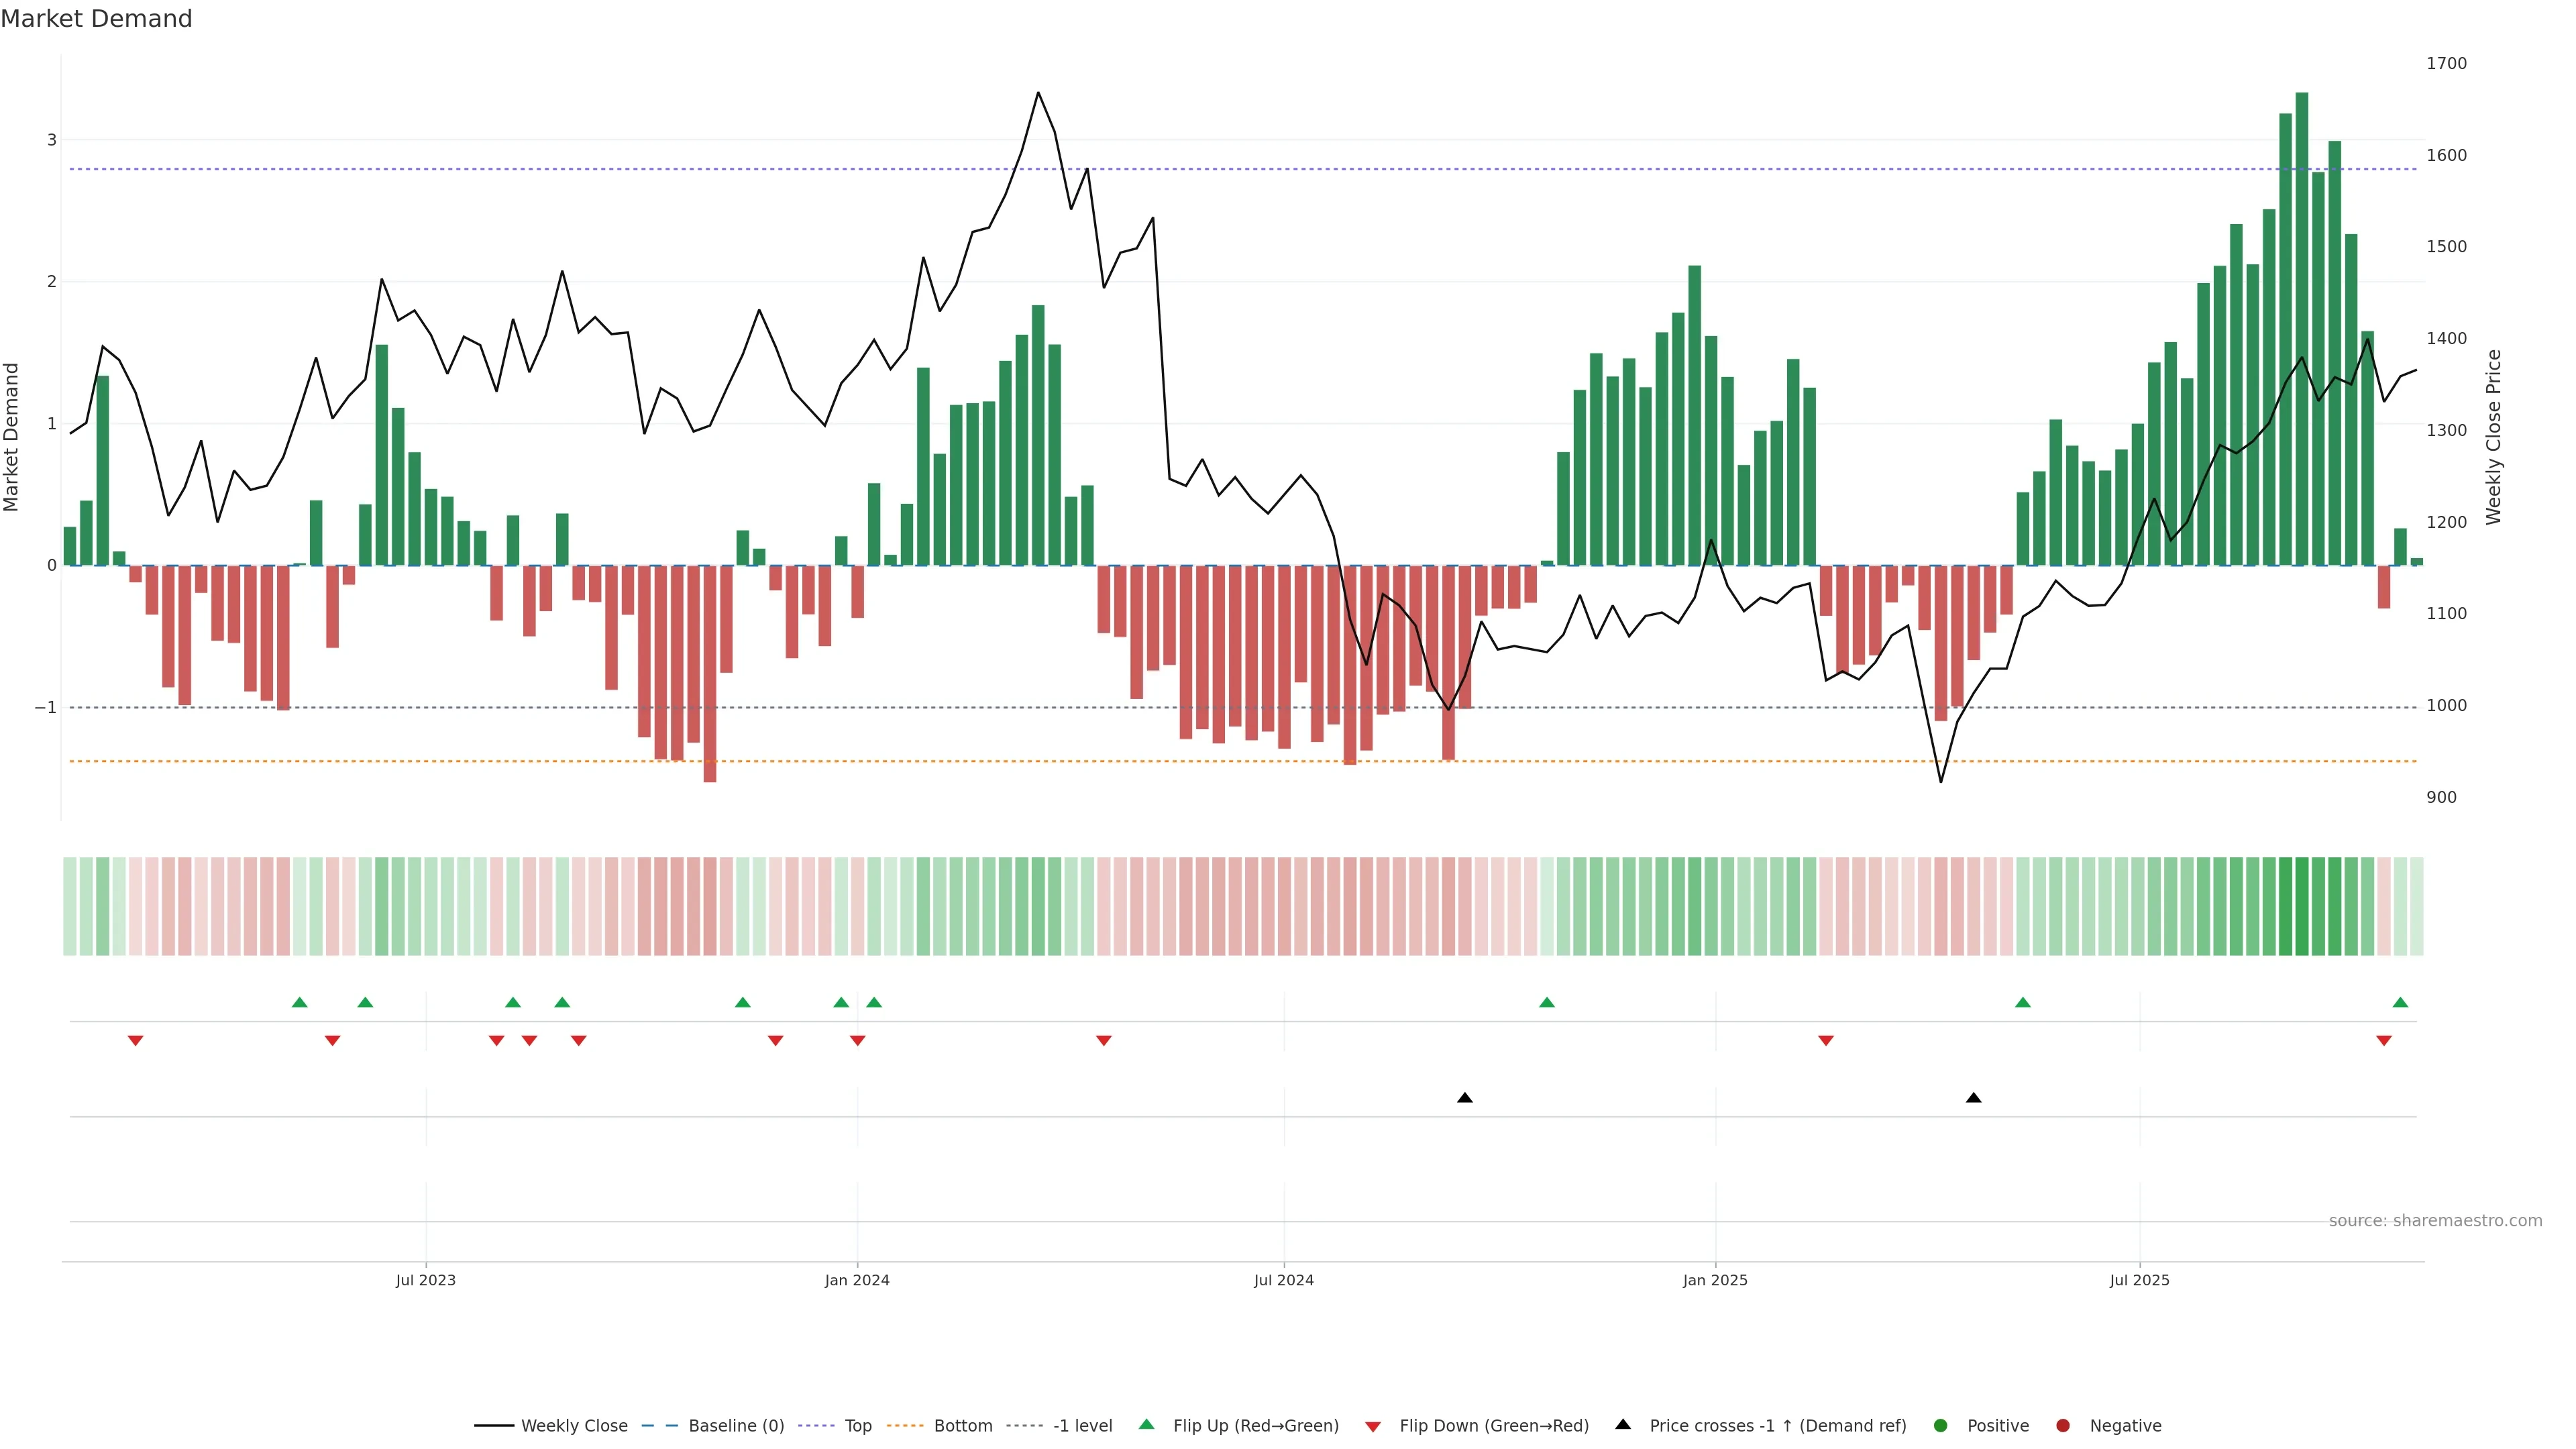
Task: Click the Jul 2025 x-axis label
Action: pos(2139,1280)
